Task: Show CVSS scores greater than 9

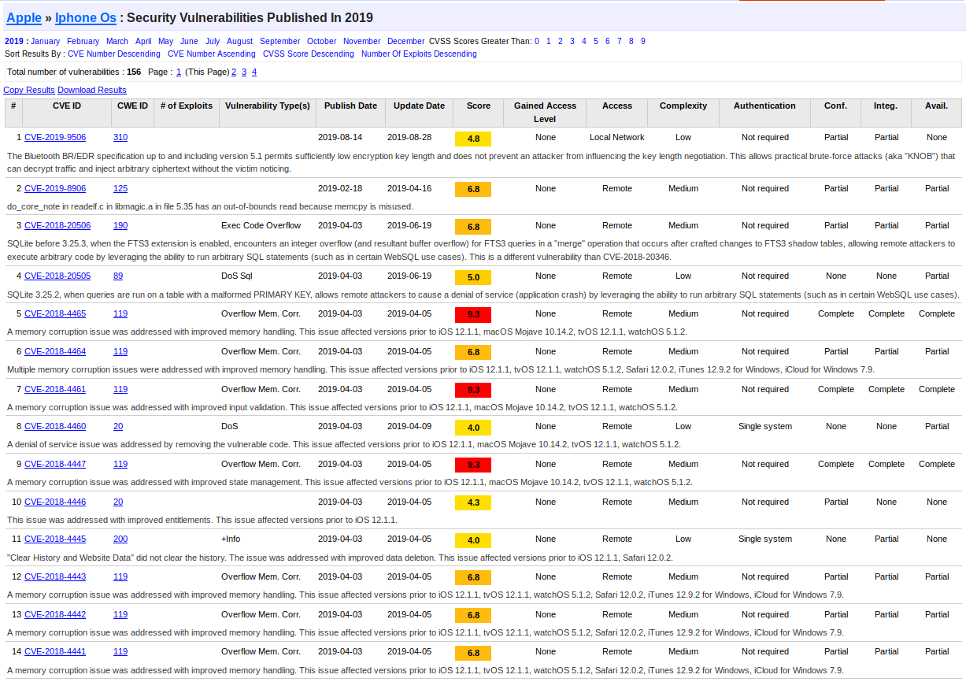Action: pos(643,41)
